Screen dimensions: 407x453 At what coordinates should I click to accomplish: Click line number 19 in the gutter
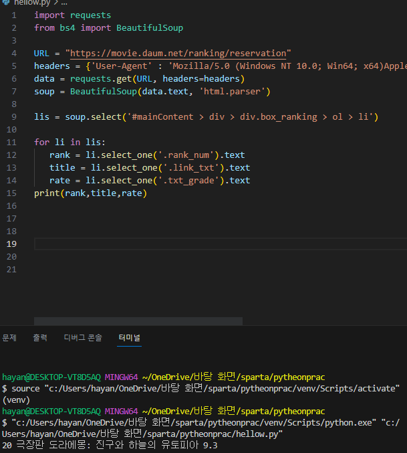[x=11, y=244]
